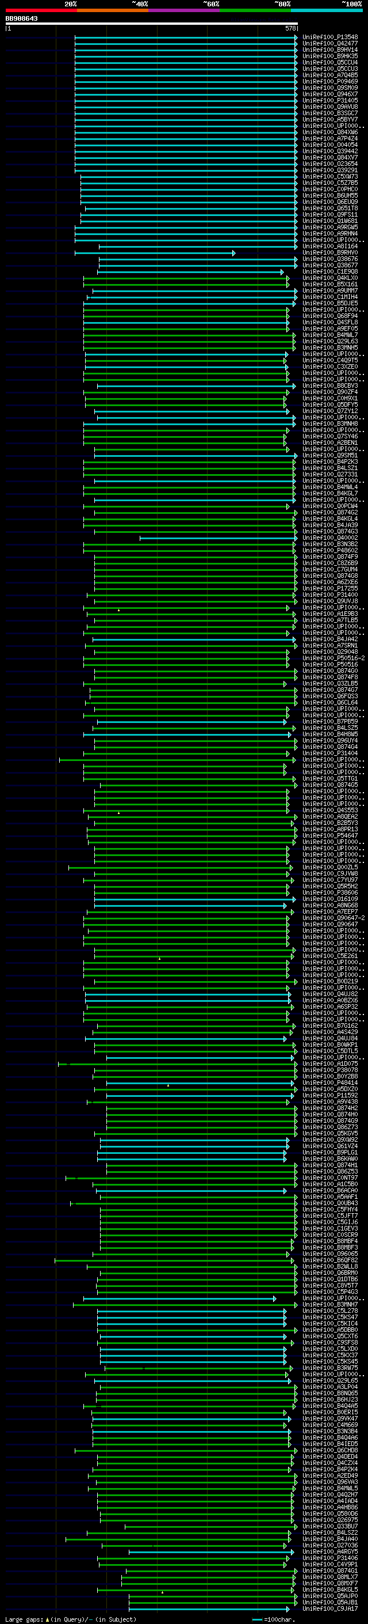Select label UniRef100_Q68F94
The image size is (368, 1624).
330,316
